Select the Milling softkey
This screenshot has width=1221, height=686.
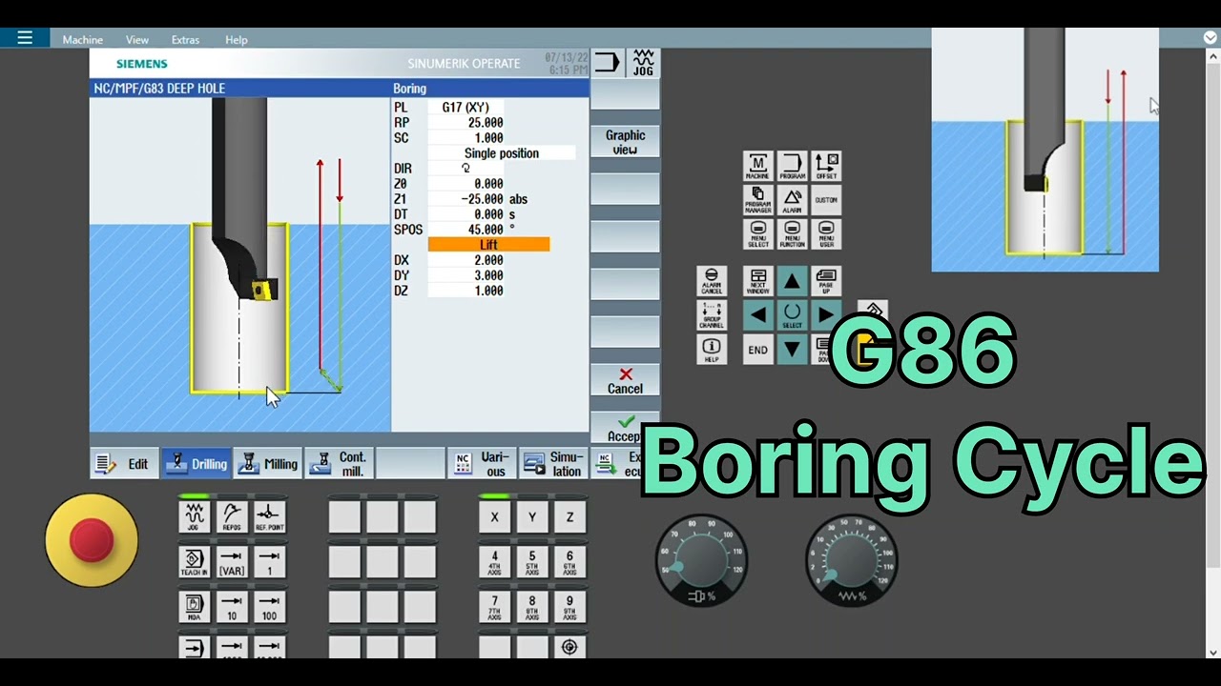click(267, 464)
